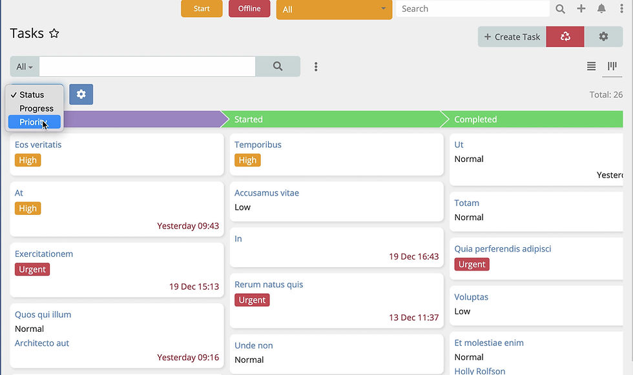Open task titled Ut
This screenshot has width=633, height=375.
pyautogui.click(x=459, y=145)
